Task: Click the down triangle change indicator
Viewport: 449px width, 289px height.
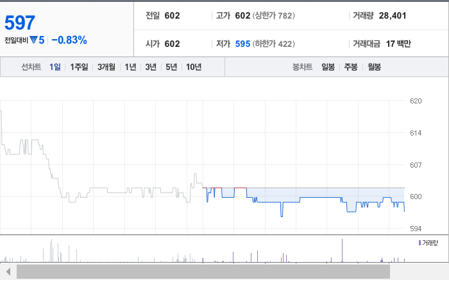Action: (x=34, y=40)
